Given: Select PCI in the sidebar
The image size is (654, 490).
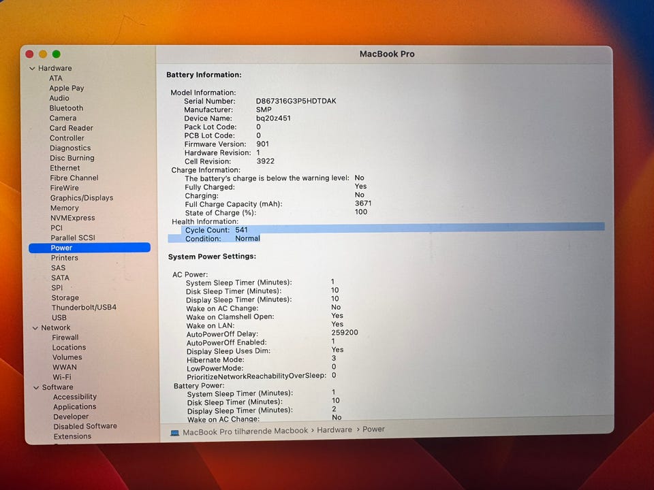Looking at the screenshot, I should pyautogui.click(x=57, y=228).
